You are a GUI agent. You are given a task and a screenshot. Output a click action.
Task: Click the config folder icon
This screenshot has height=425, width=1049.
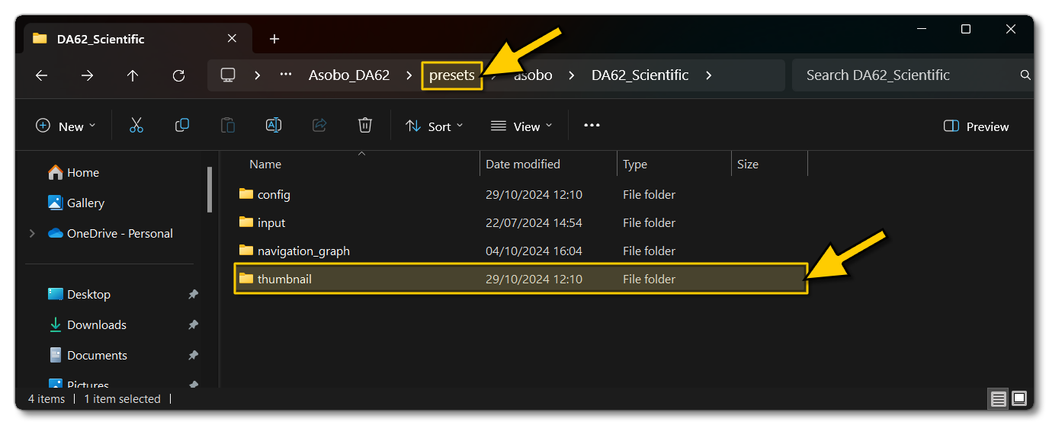tap(245, 193)
